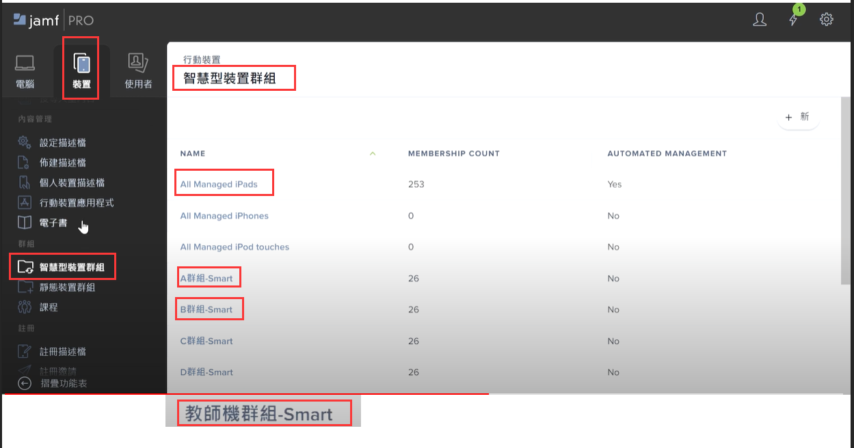Click the 電子書 book icon
This screenshot has width=854, height=448.
(25, 223)
